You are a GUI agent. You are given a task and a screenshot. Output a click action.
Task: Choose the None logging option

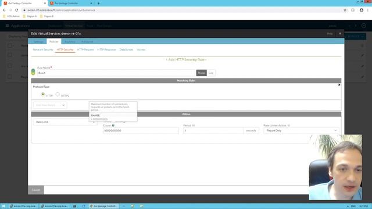click(x=202, y=73)
